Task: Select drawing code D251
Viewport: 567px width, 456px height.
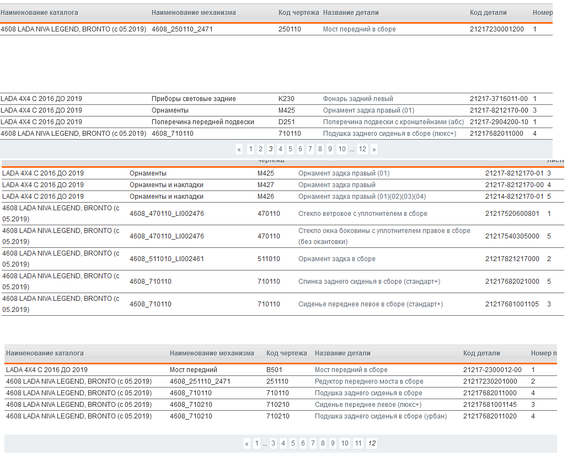Action: (287, 122)
